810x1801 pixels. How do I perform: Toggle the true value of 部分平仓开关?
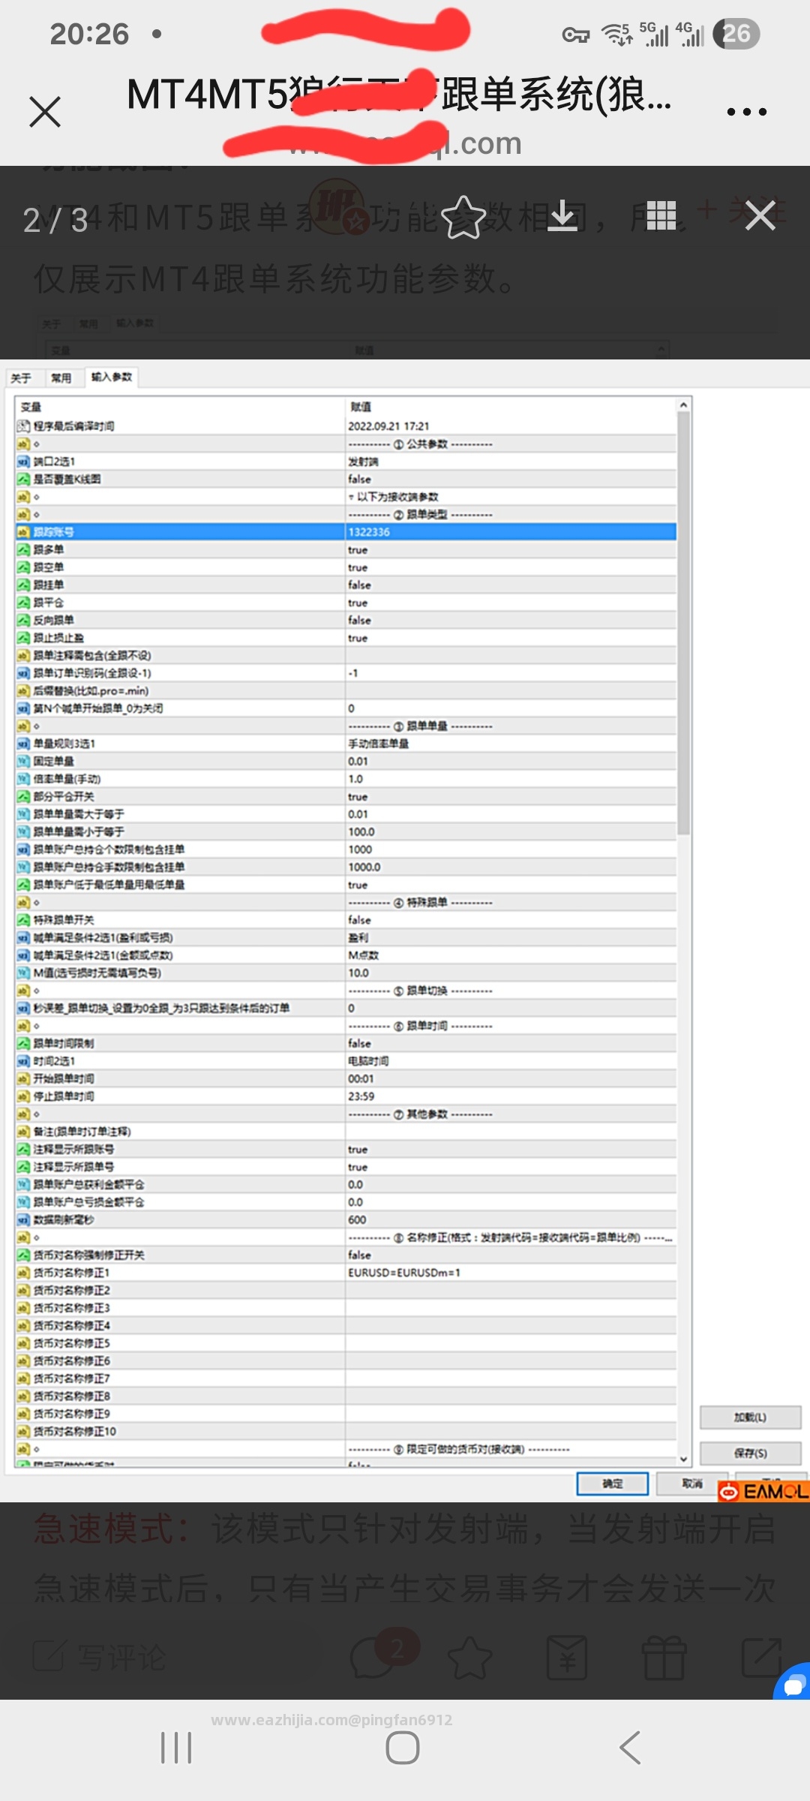pos(511,796)
